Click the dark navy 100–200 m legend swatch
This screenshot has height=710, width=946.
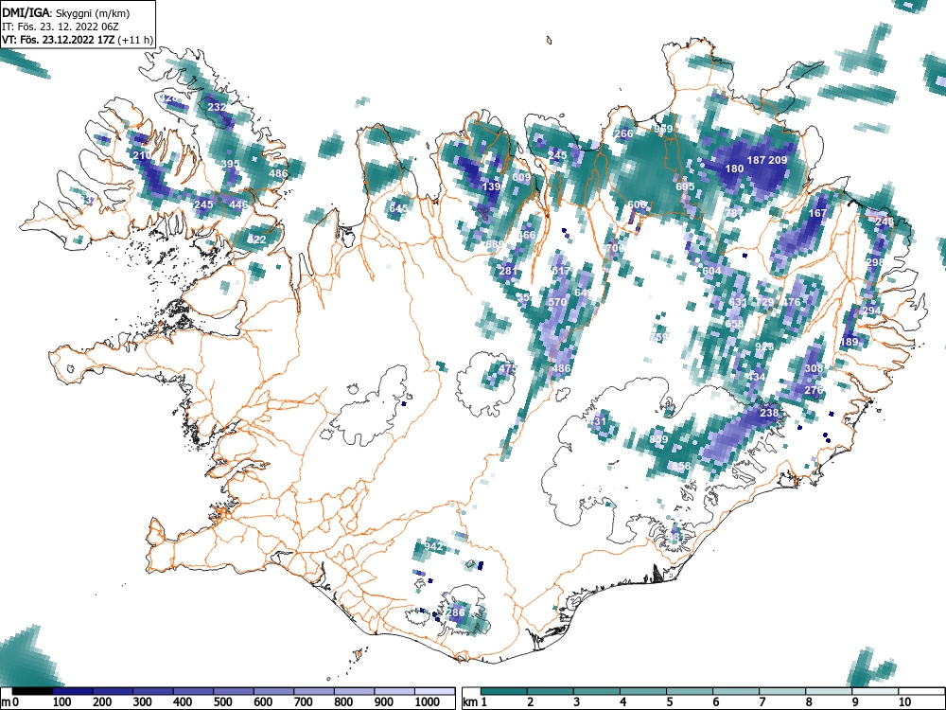(x=73, y=691)
